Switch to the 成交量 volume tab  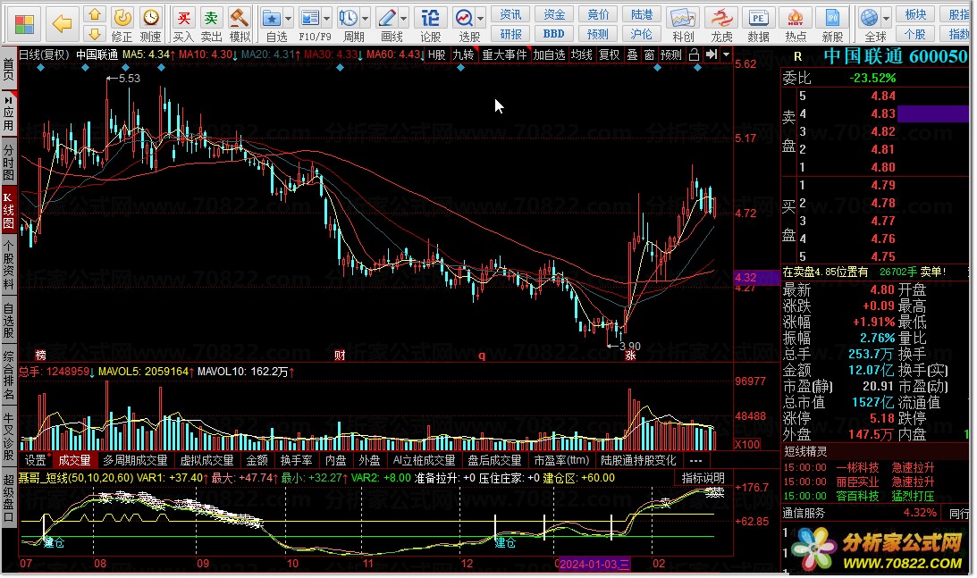click(x=74, y=460)
